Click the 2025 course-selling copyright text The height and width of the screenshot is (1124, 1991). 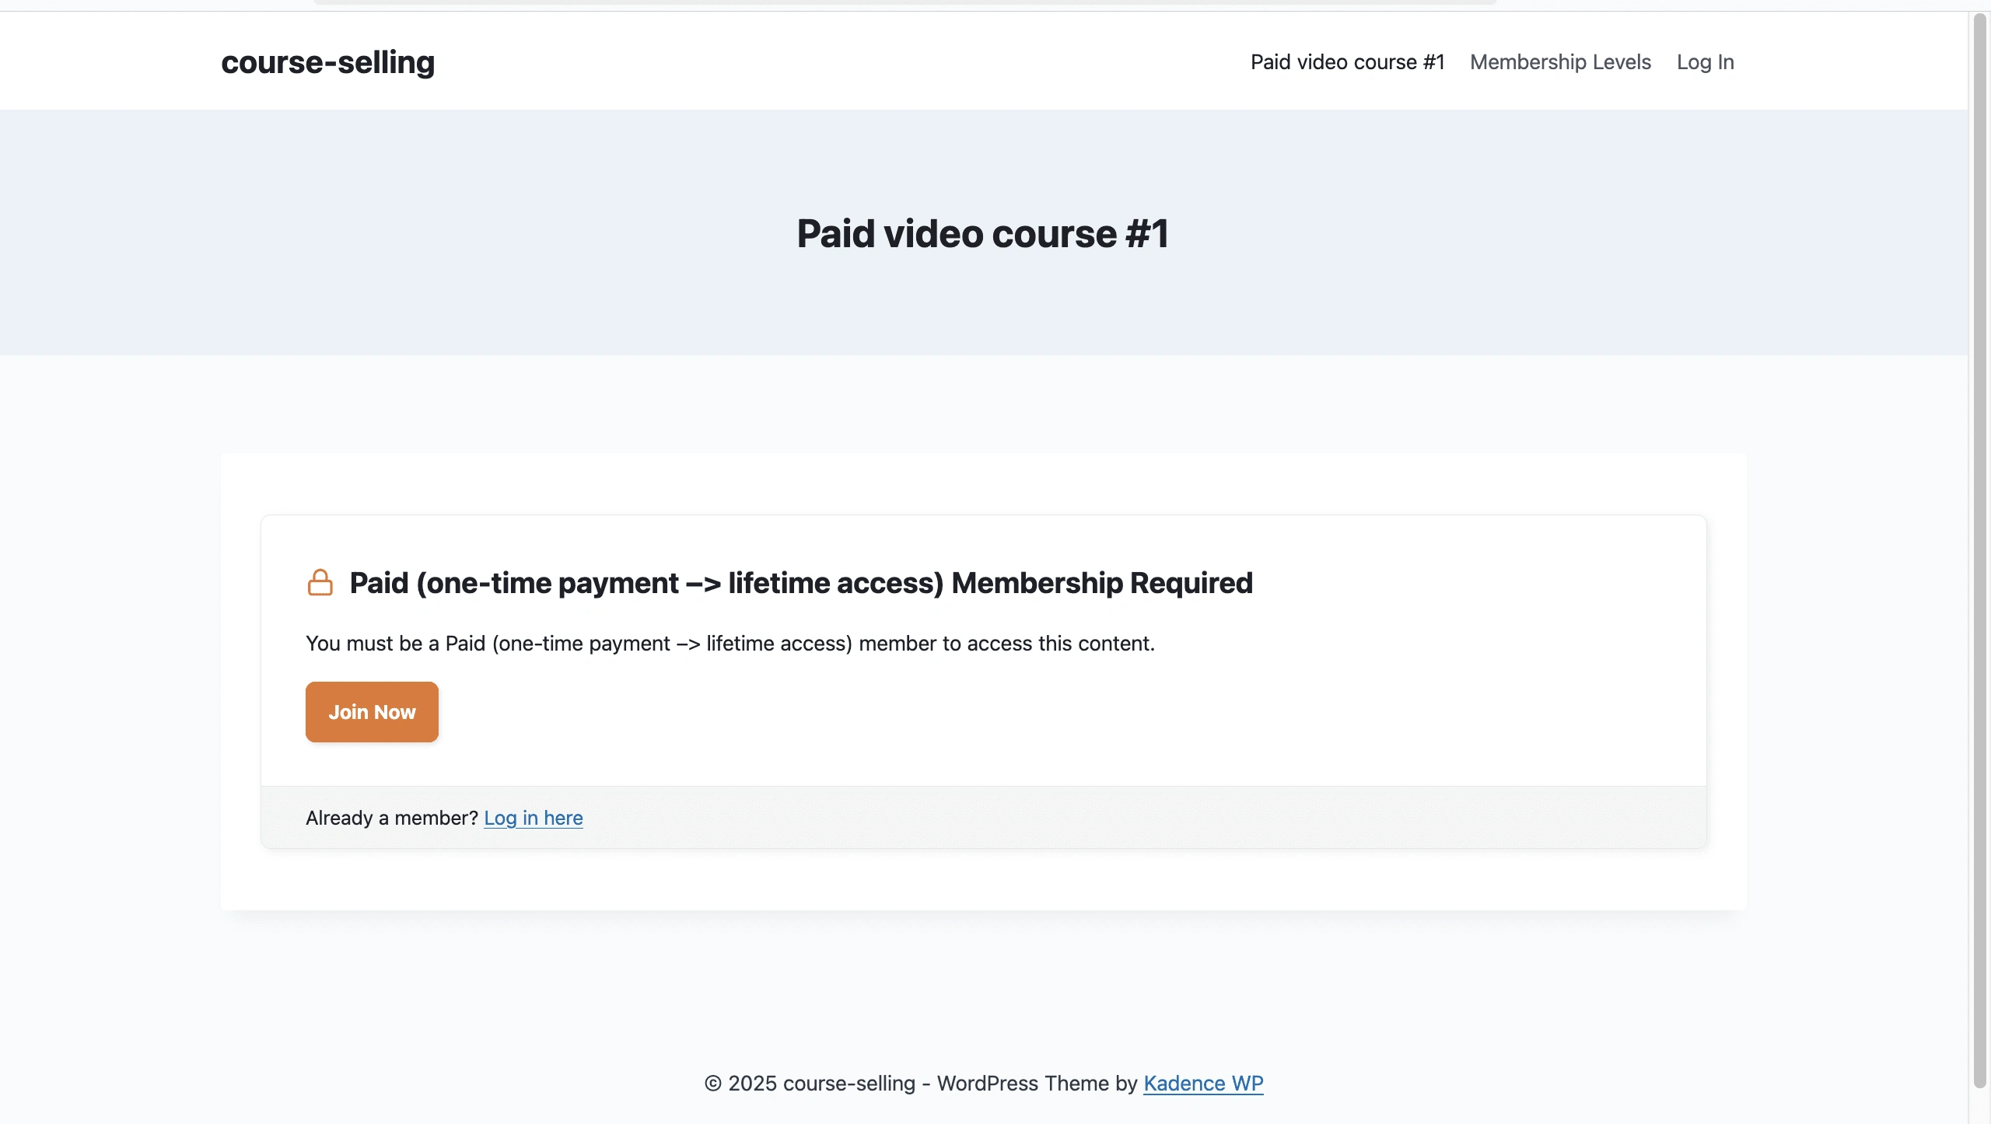821,1083
